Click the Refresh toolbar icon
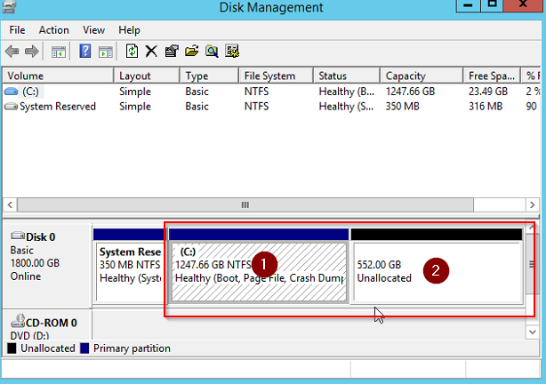 pos(132,52)
